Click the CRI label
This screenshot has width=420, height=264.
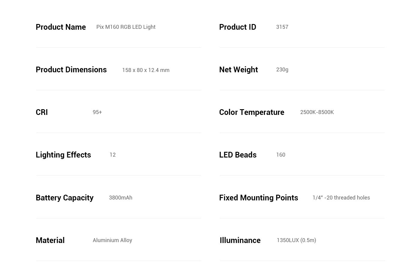point(42,112)
